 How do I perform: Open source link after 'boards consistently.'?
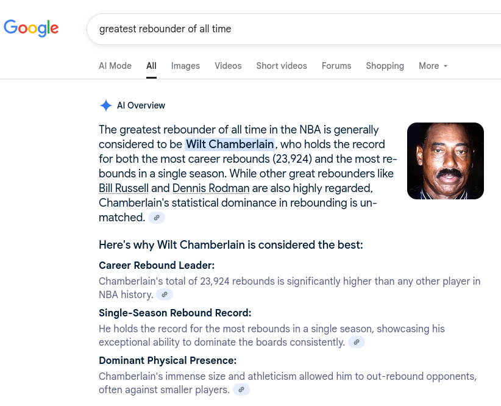357,342
